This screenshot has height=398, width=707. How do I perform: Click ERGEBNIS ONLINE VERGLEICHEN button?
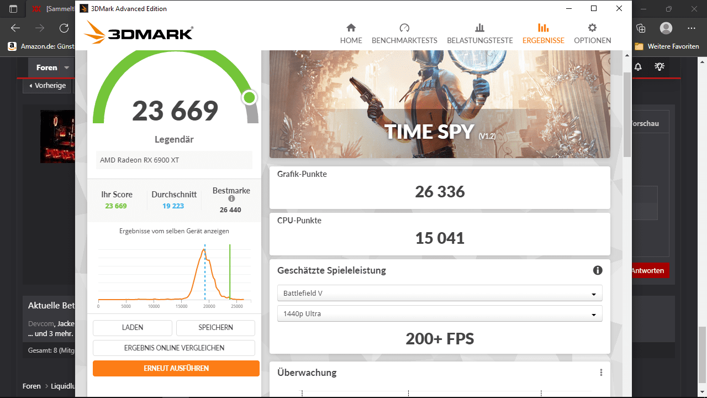pos(174,348)
